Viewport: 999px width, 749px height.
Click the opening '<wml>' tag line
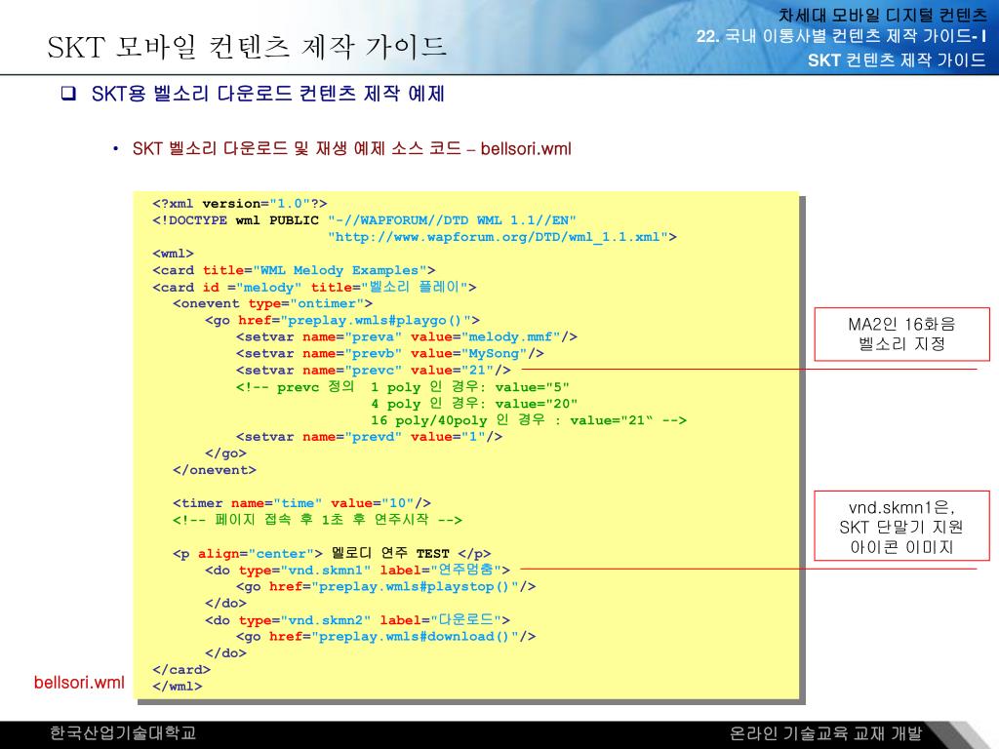pos(173,254)
